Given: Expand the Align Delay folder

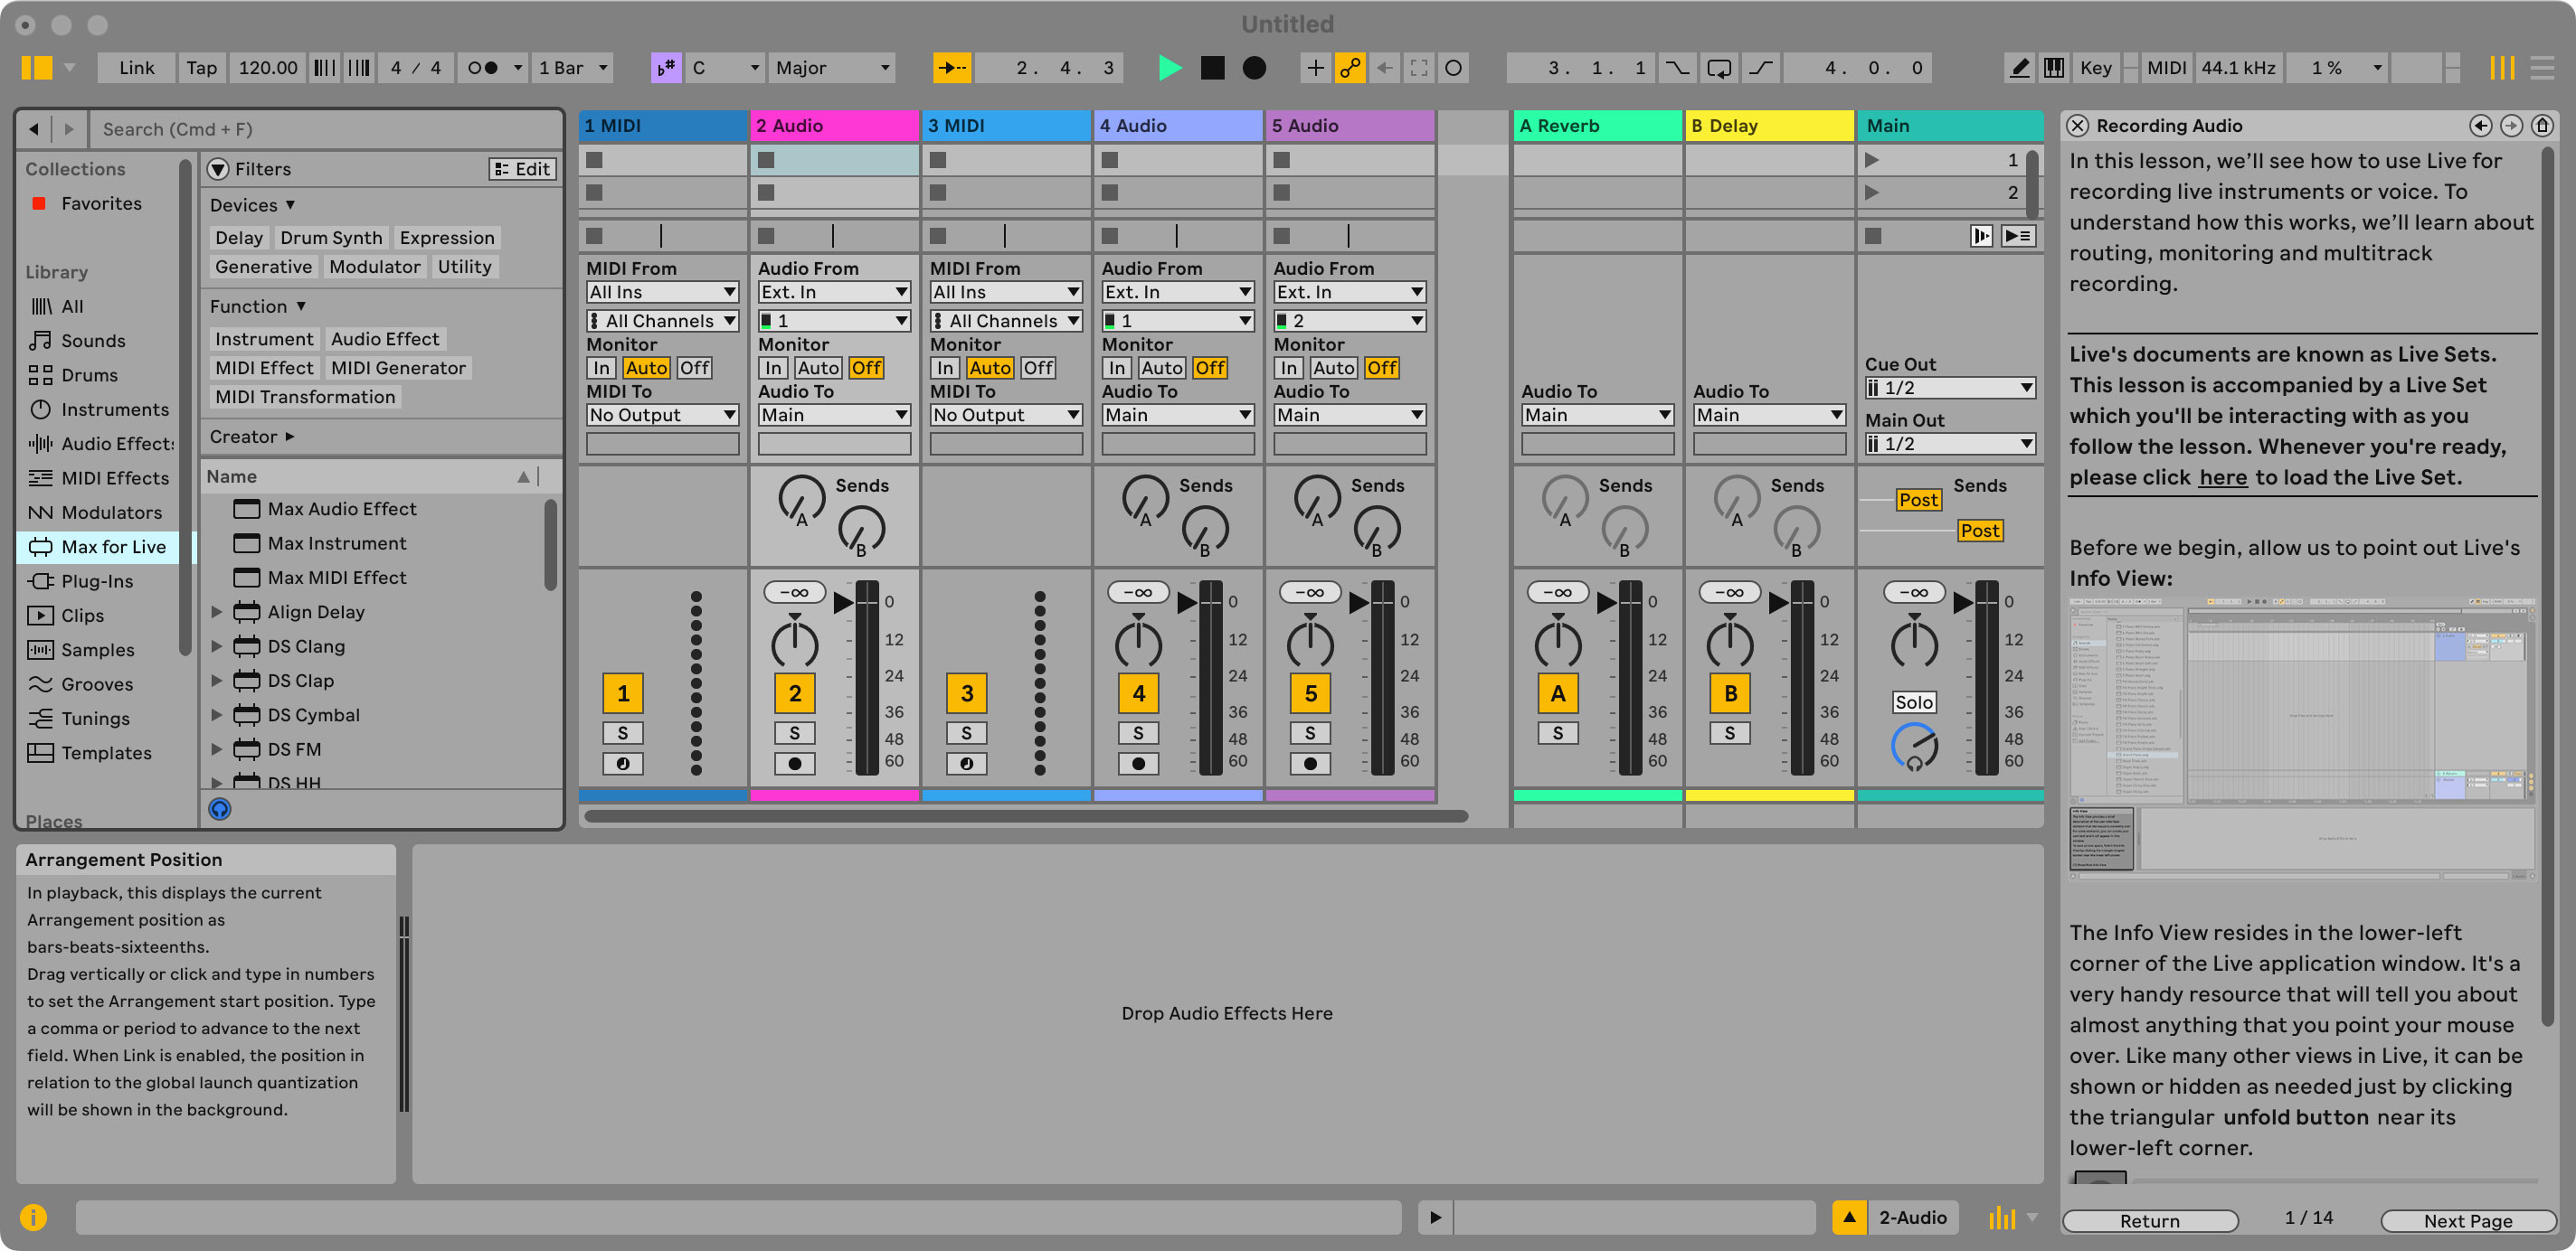Looking at the screenshot, I should click(217, 613).
